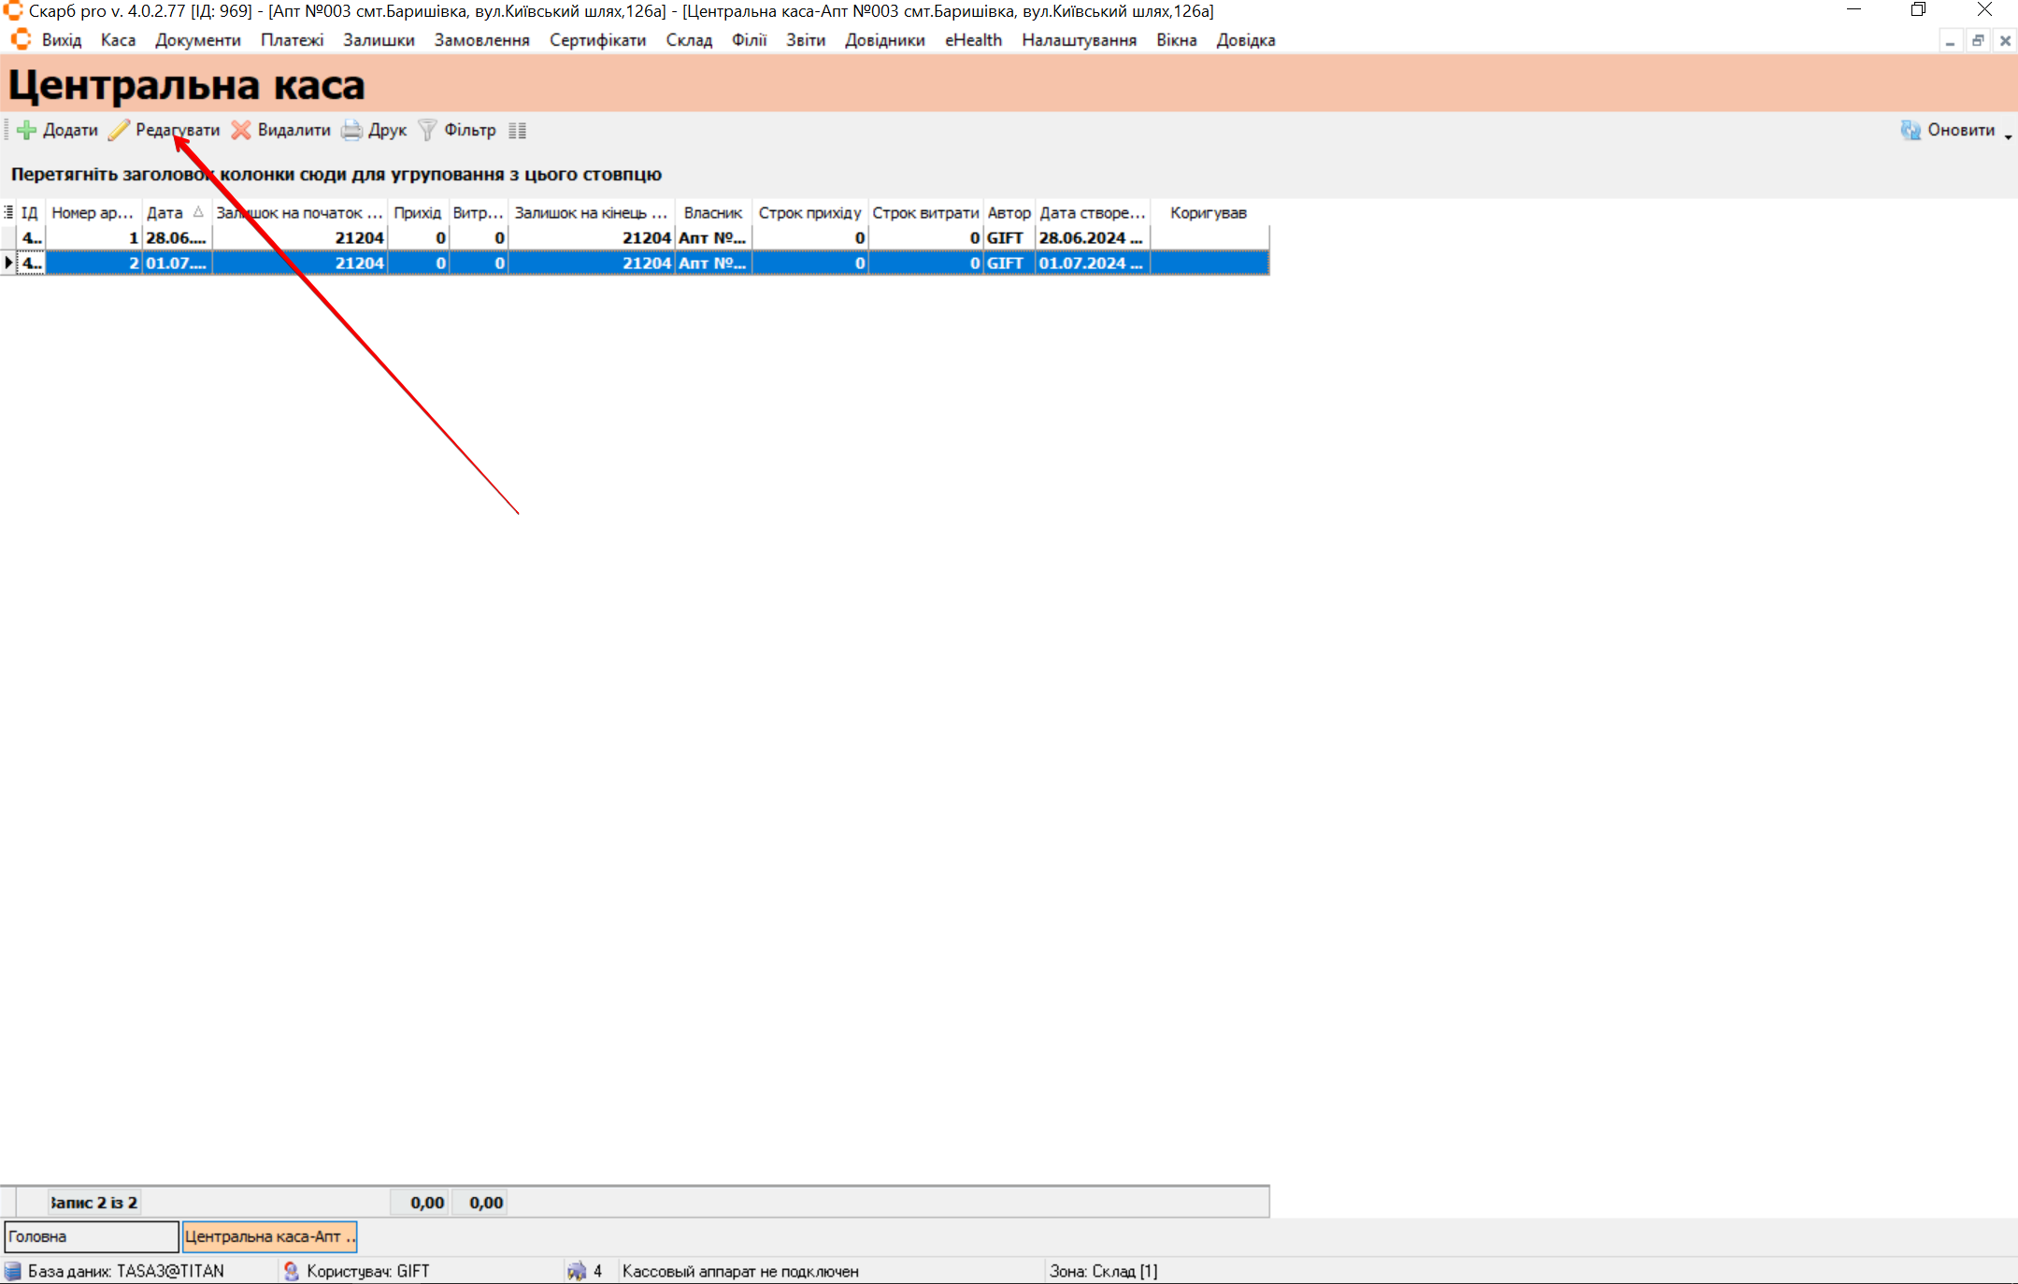
Task: Click the Оновити refresh icon
Action: click(1911, 130)
